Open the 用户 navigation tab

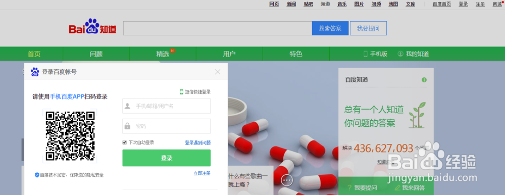[229, 54]
